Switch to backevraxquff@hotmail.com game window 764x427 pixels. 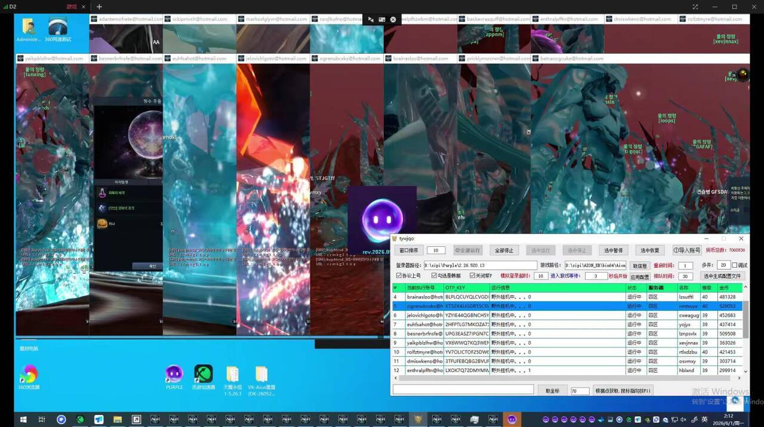coord(494,19)
